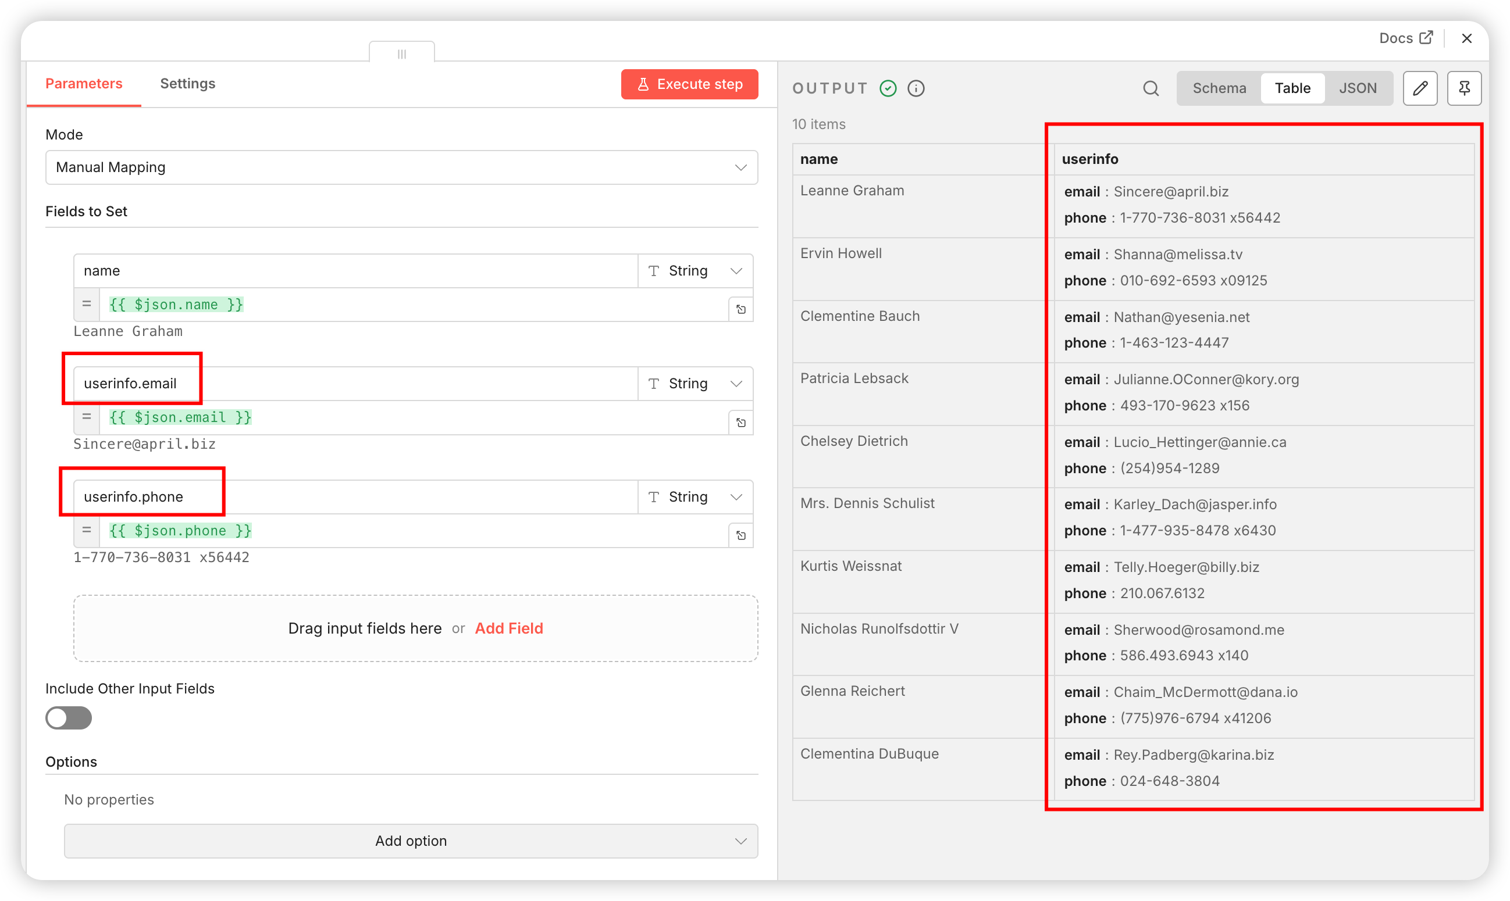Open String type dropdown for userinfo.email
1510x901 pixels.
pos(695,384)
